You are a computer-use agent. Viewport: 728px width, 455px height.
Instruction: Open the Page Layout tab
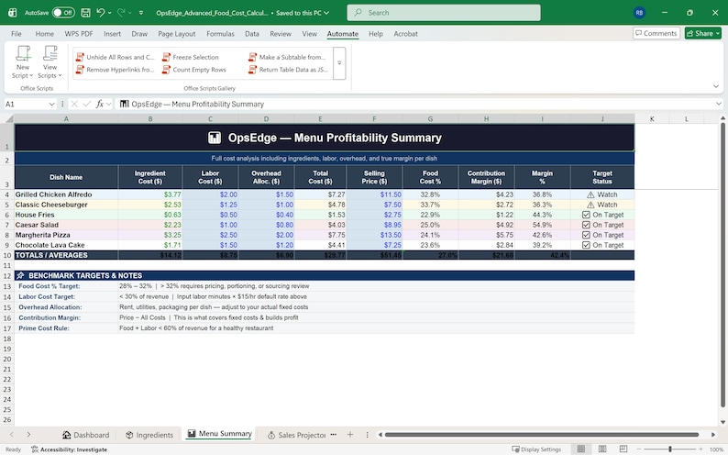click(176, 33)
